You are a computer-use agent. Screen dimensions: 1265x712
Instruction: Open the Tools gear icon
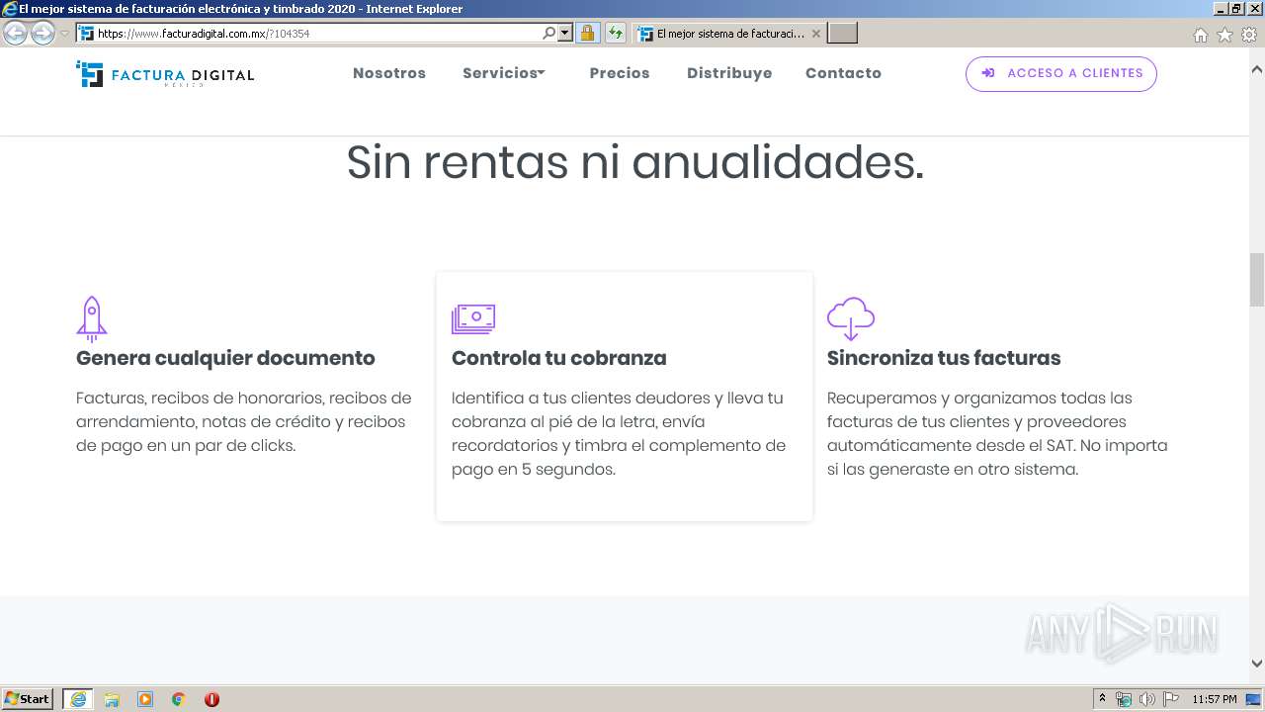pos(1249,35)
